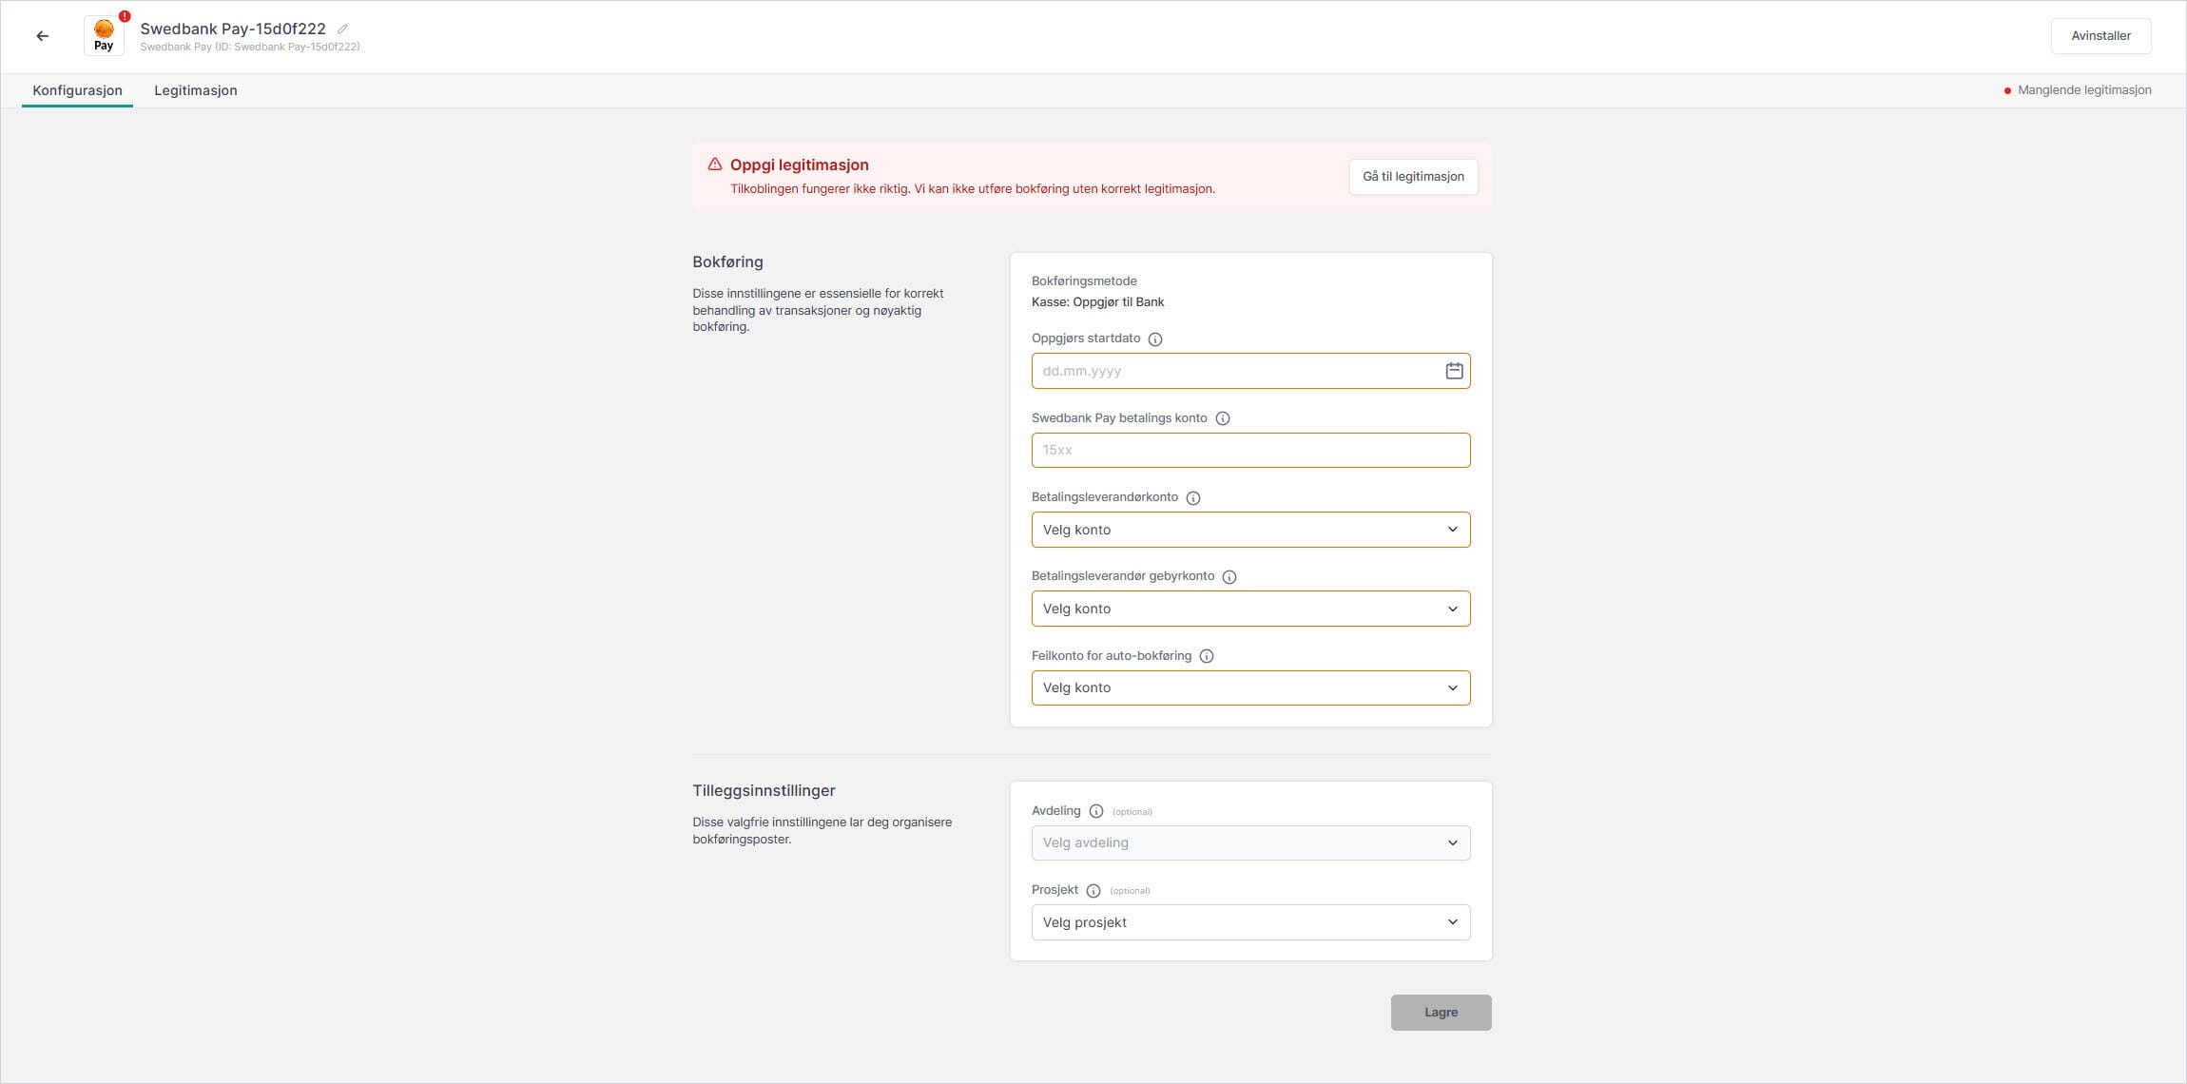
Task: Click the Gå til legitimasjon button
Action: tap(1412, 177)
